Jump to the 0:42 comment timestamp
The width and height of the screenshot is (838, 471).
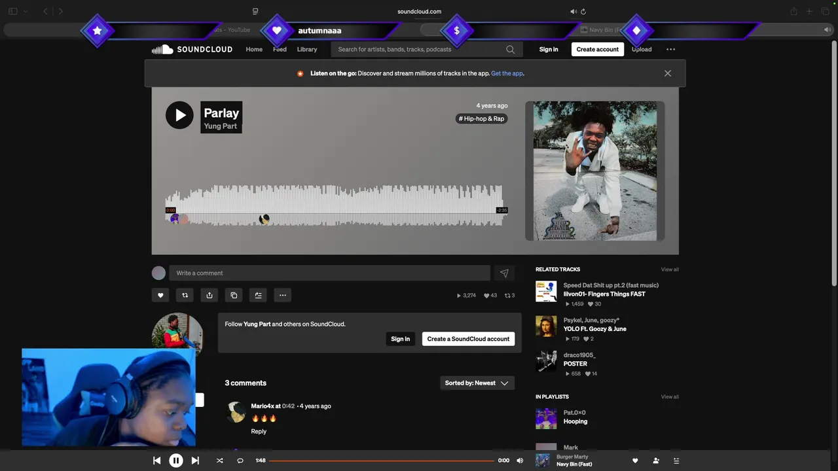[289, 406]
